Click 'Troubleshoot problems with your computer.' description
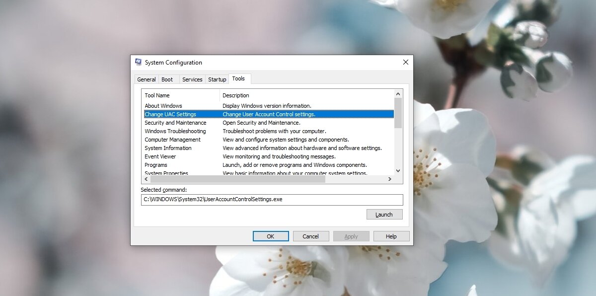 click(274, 131)
